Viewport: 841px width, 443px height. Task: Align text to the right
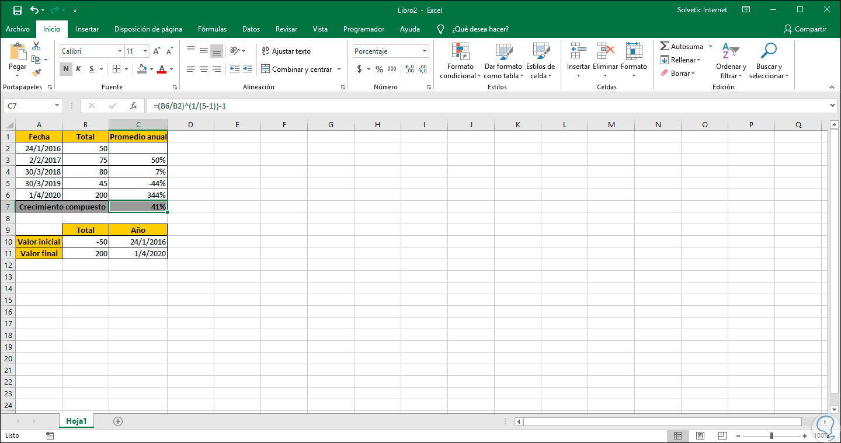click(x=217, y=69)
